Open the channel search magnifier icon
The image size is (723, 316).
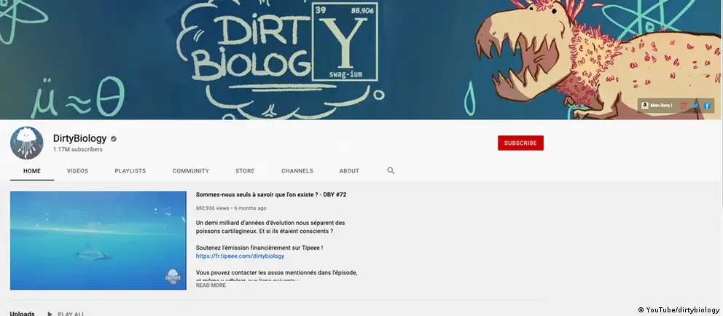point(391,171)
